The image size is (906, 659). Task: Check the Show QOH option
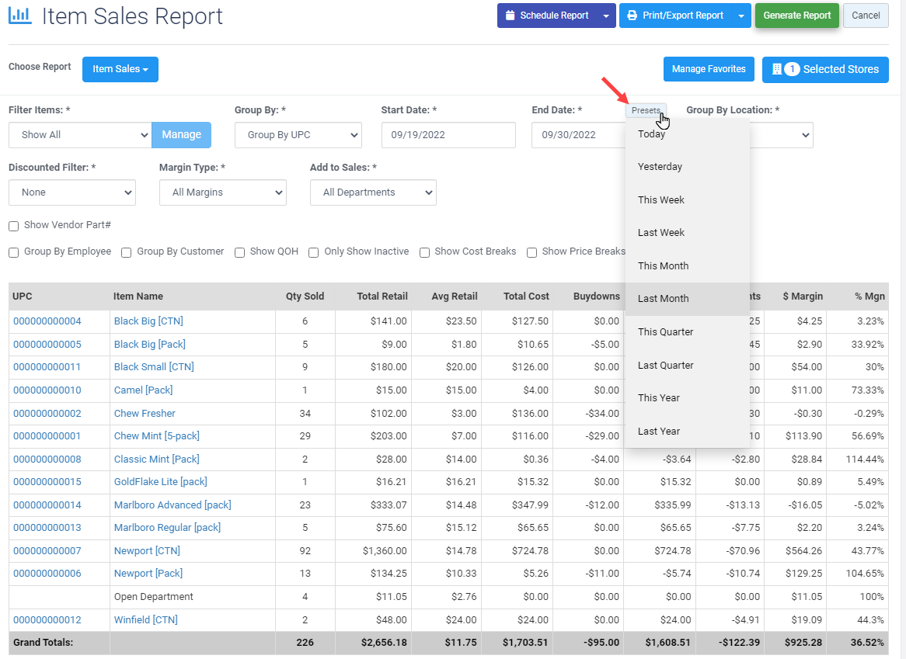pos(240,252)
